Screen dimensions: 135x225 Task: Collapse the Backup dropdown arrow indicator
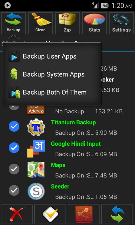click(13, 37)
